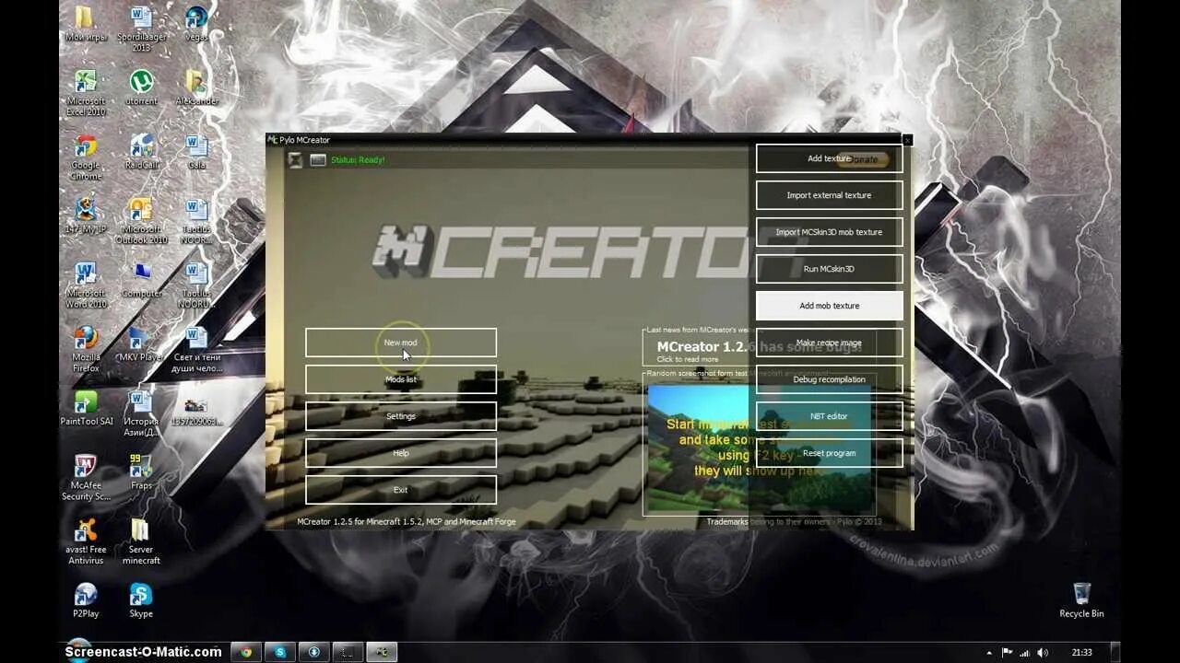
Task: Show hidden system tray icons arrow
Action: [989, 653]
